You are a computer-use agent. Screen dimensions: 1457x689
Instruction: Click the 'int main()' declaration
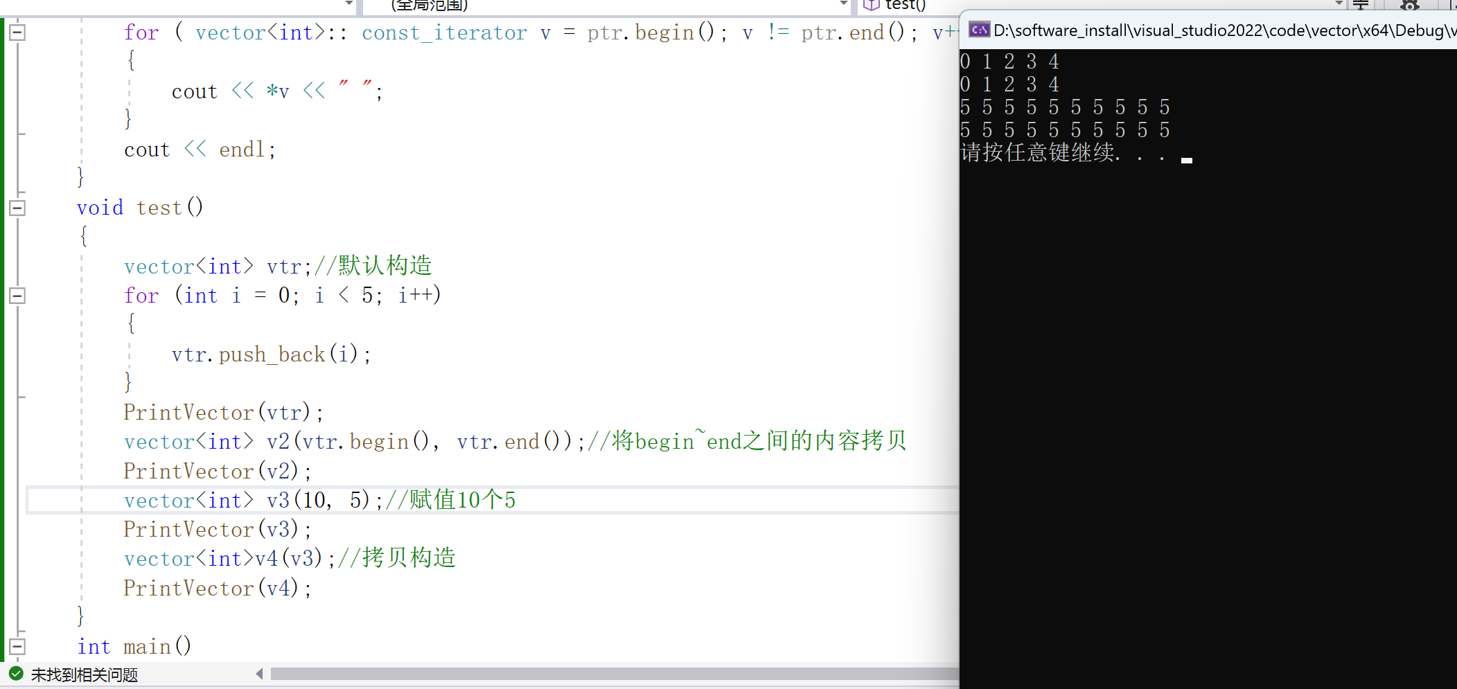pos(134,647)
